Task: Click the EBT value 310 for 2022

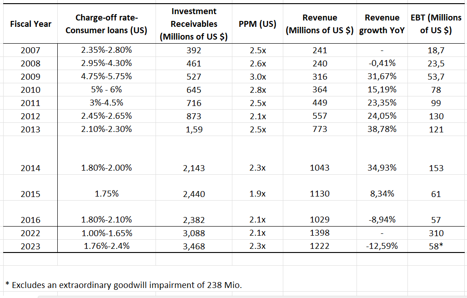Action: (x=435, y=233)
